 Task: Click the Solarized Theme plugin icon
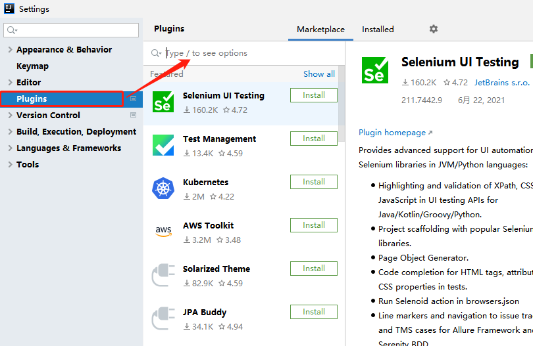pyautogui.click(x=163, y=275)
